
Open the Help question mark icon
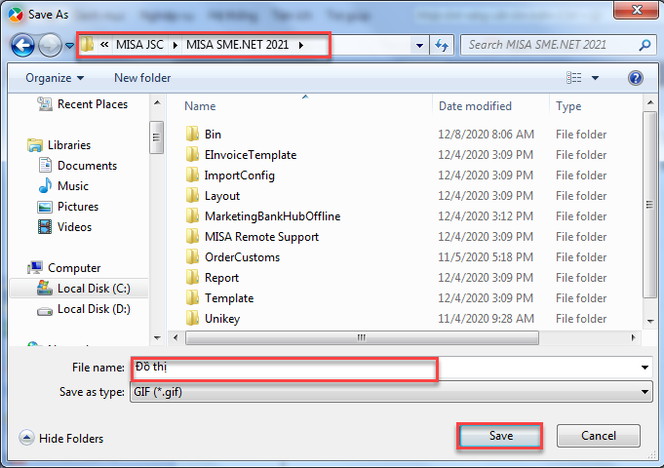[636, 78]
